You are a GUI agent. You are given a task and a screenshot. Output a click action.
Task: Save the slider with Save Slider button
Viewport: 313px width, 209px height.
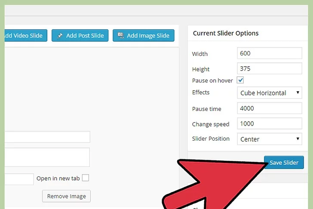[284, 163]
